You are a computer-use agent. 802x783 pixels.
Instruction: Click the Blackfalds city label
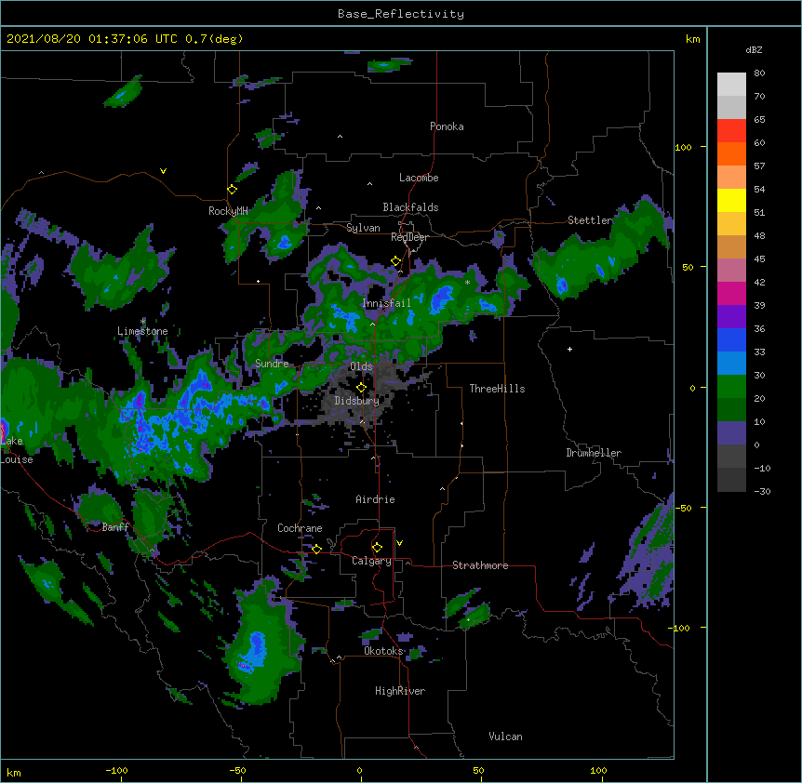pyautogui.click(x=410, y=207)
